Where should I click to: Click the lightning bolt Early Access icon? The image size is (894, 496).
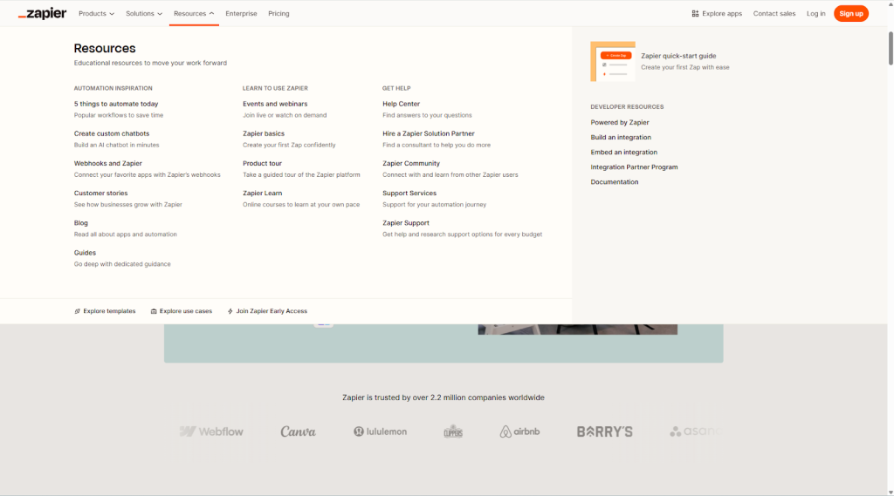tap(230, 311)
